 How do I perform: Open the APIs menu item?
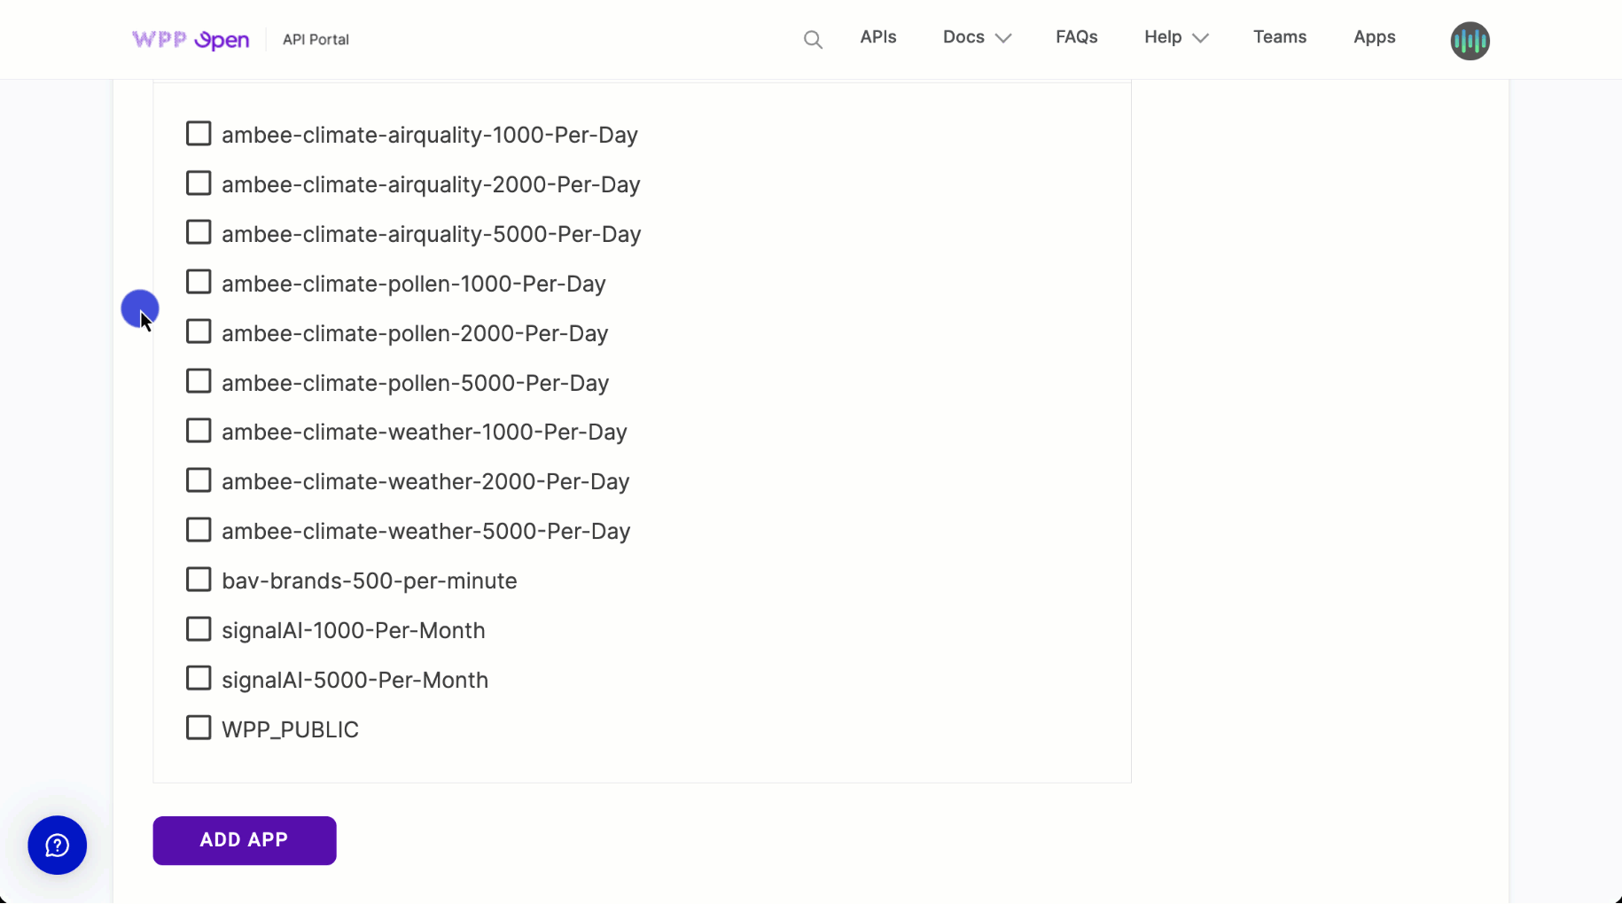(877, 37)
